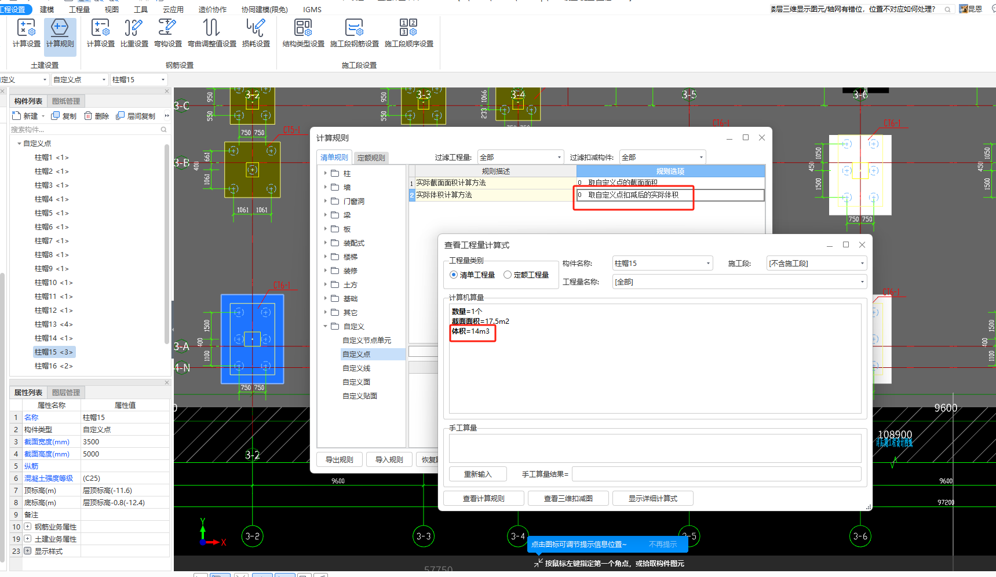Expand 钢筋业务属性 property group
This screenshot has height=577, width=996.
27,527
